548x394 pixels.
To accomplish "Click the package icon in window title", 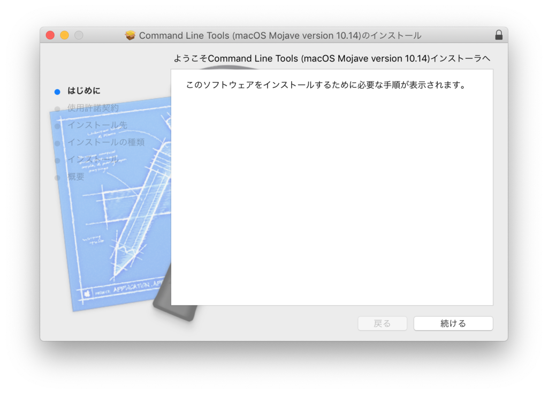I will pos(130,35).
